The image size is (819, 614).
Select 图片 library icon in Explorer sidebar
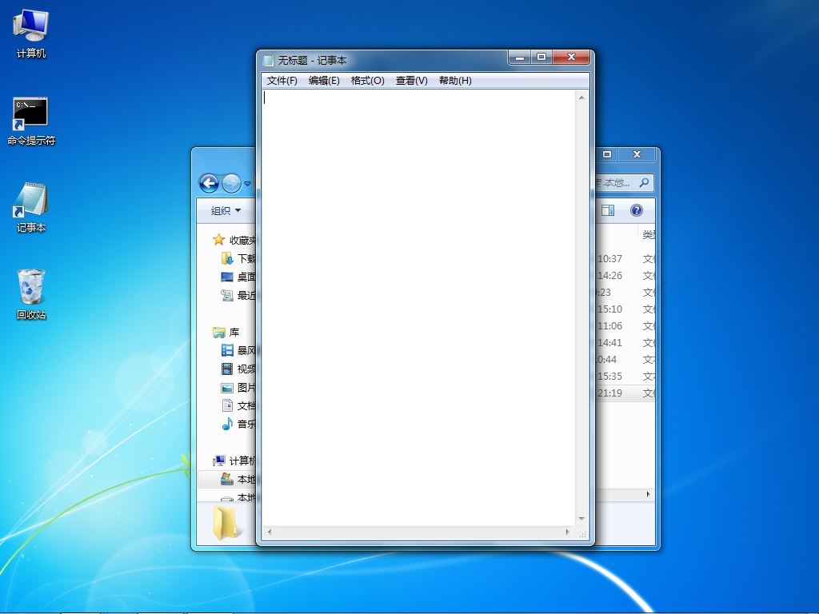click(226, 388)
